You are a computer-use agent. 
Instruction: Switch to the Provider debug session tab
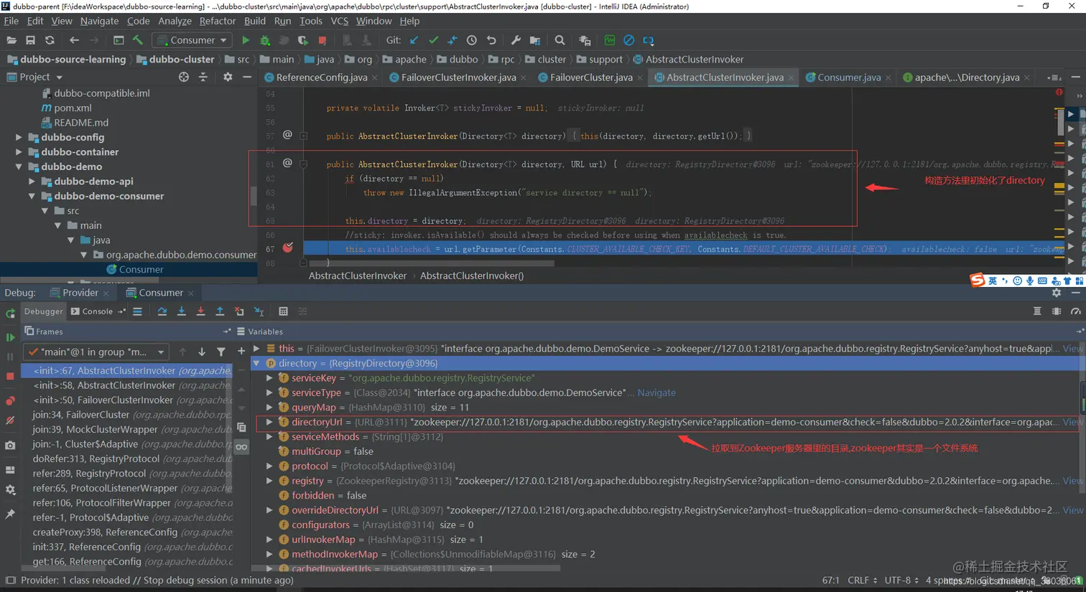[x=80, y=293]
